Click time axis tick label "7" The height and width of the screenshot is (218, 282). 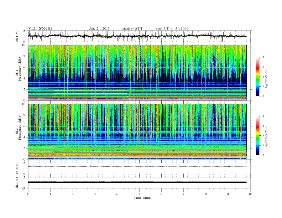(x=184, y=194)
